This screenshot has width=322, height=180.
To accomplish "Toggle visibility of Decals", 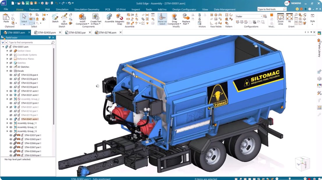I will point(11,71).
